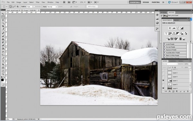Toggle lock transparent pixels
The width and height of the screenshot is (193, 121).
(168, 67)
